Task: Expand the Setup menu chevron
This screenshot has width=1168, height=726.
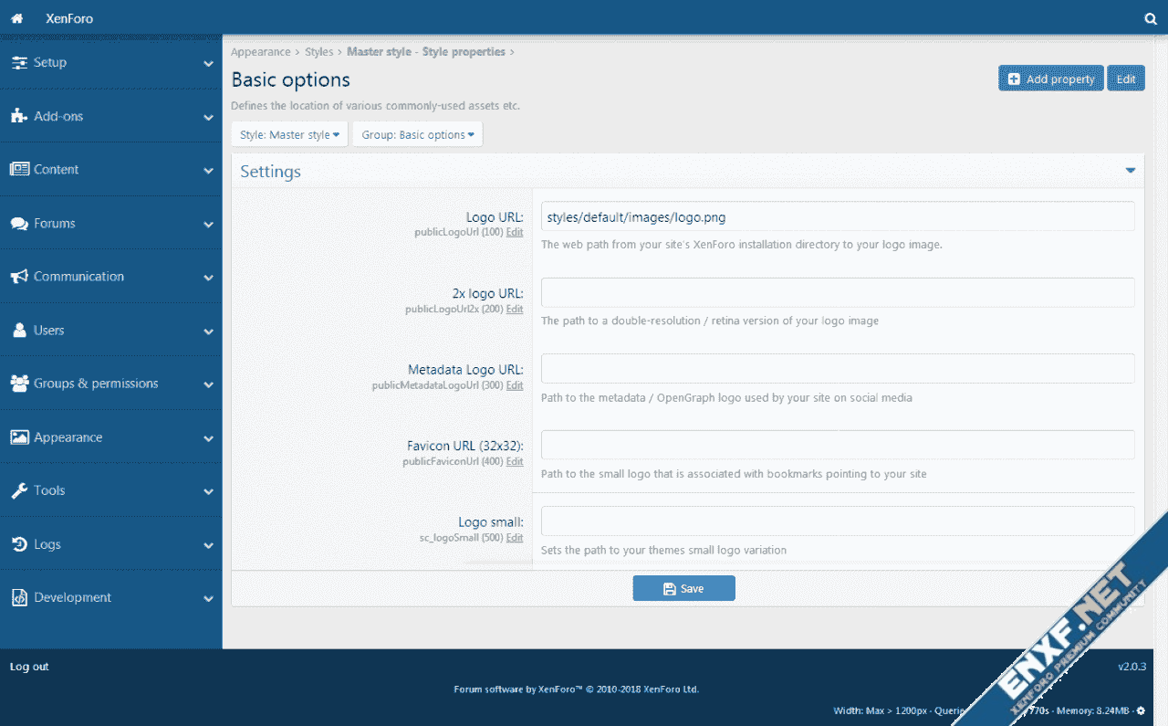Action: pyautogui.click(x=208, y=64)
